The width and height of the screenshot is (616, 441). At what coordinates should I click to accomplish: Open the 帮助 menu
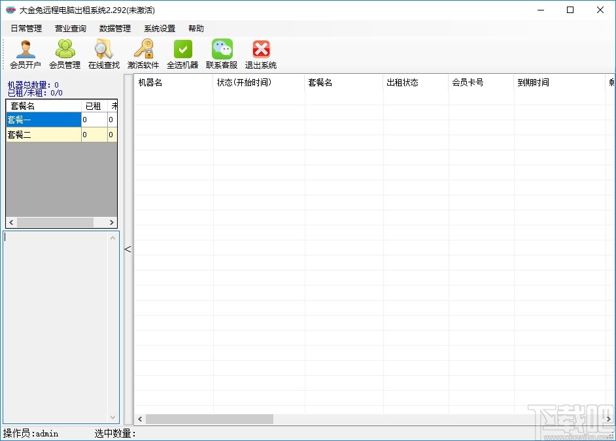(x=196, y=28)
